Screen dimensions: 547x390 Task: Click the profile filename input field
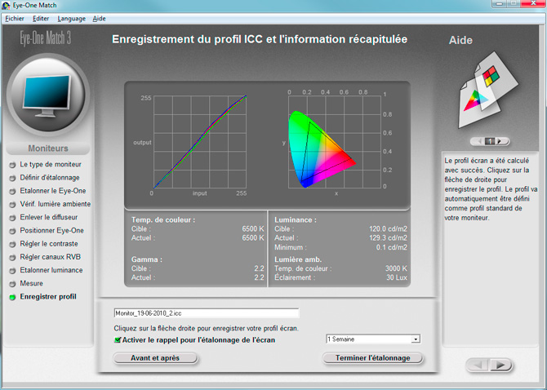(207, 313)
